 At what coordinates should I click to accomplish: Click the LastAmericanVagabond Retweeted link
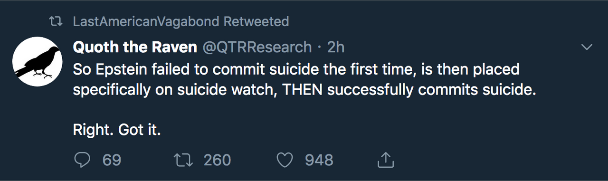(x=180, y=21)
